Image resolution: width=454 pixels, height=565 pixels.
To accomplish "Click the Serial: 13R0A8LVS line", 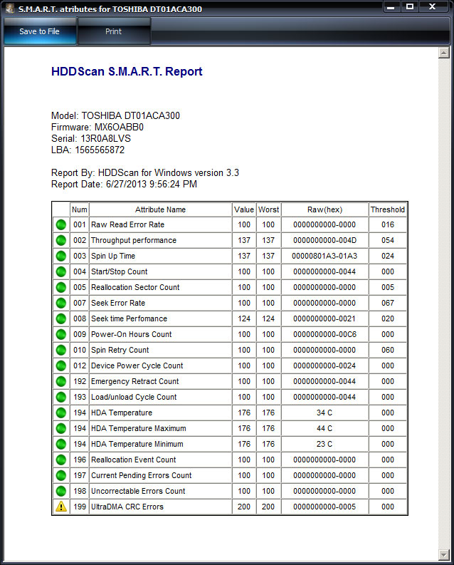I will [91, 139].
